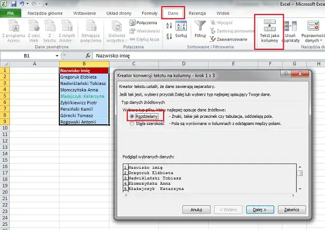Click the Tekst jako kolumny icon

click(269, 26)
